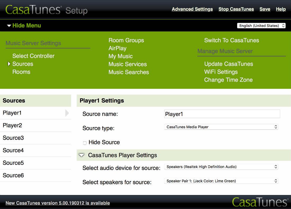Open Advanced Settings
This screenshot has height=209, width=291.
192,9
